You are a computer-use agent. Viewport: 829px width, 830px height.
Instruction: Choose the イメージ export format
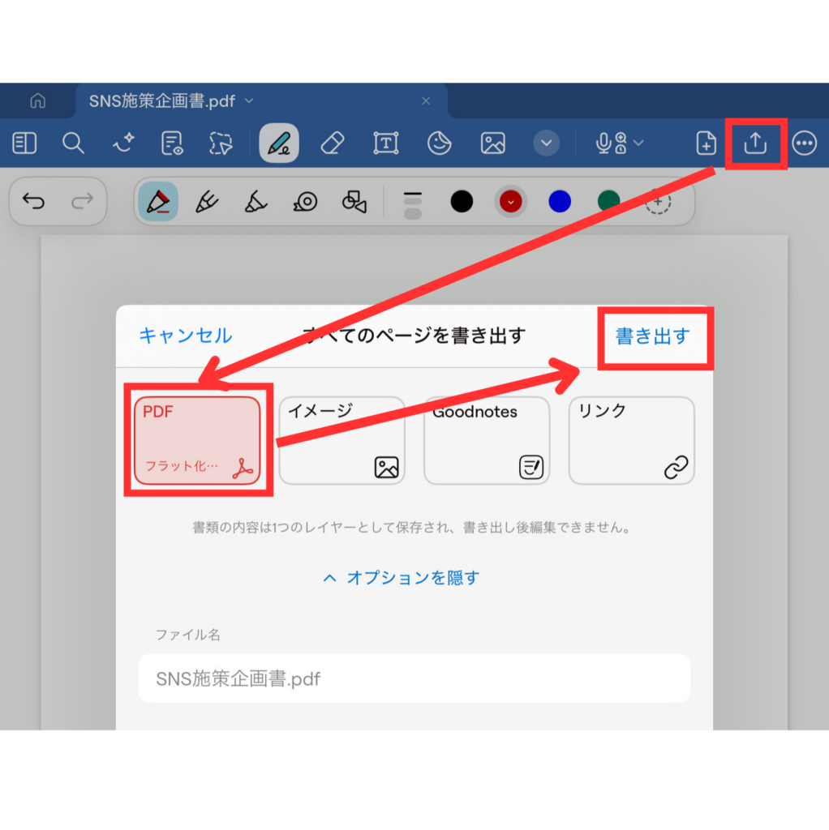pos(341,440)
